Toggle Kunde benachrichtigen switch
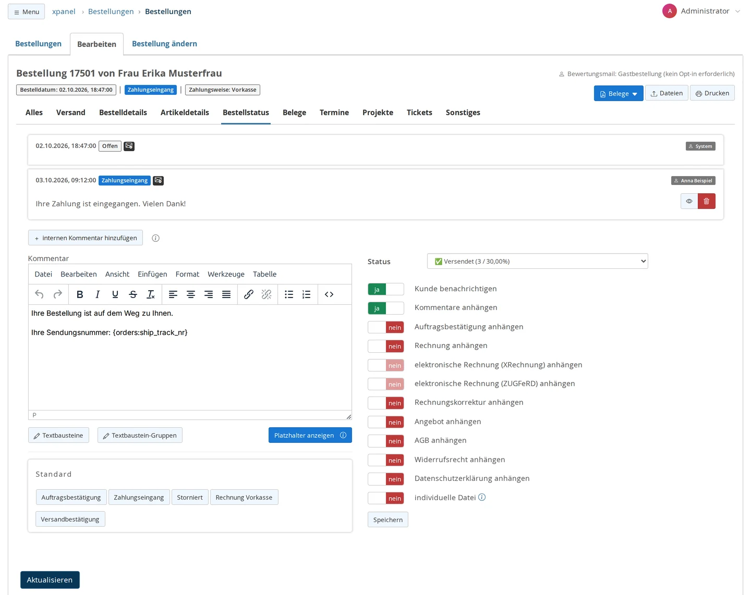The height and width of the screenshot is (595, 751). [x=386, y=289]
